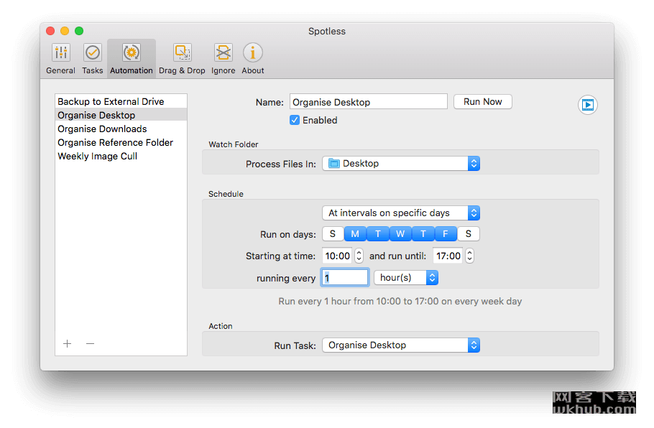Select the Automation gear icon
The image size is (654, 428).
click(132, 53)
